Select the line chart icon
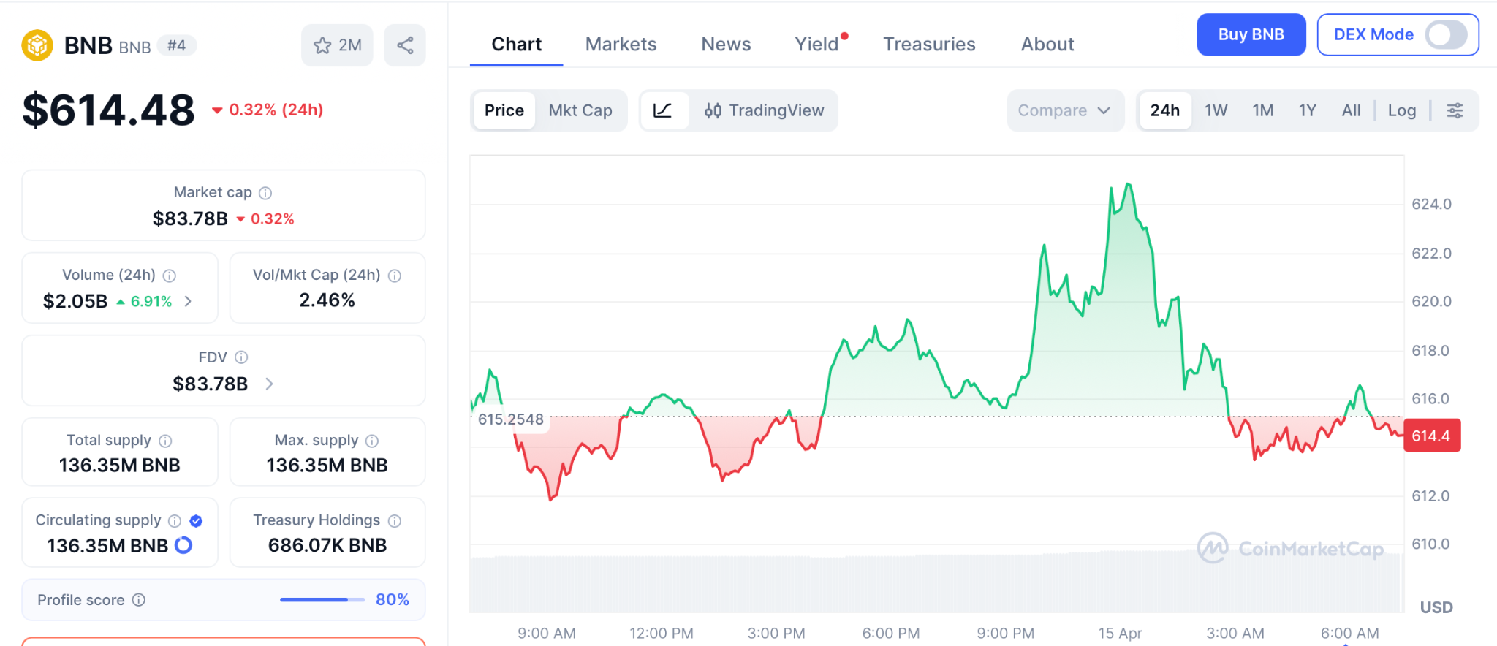 (663, 110)
